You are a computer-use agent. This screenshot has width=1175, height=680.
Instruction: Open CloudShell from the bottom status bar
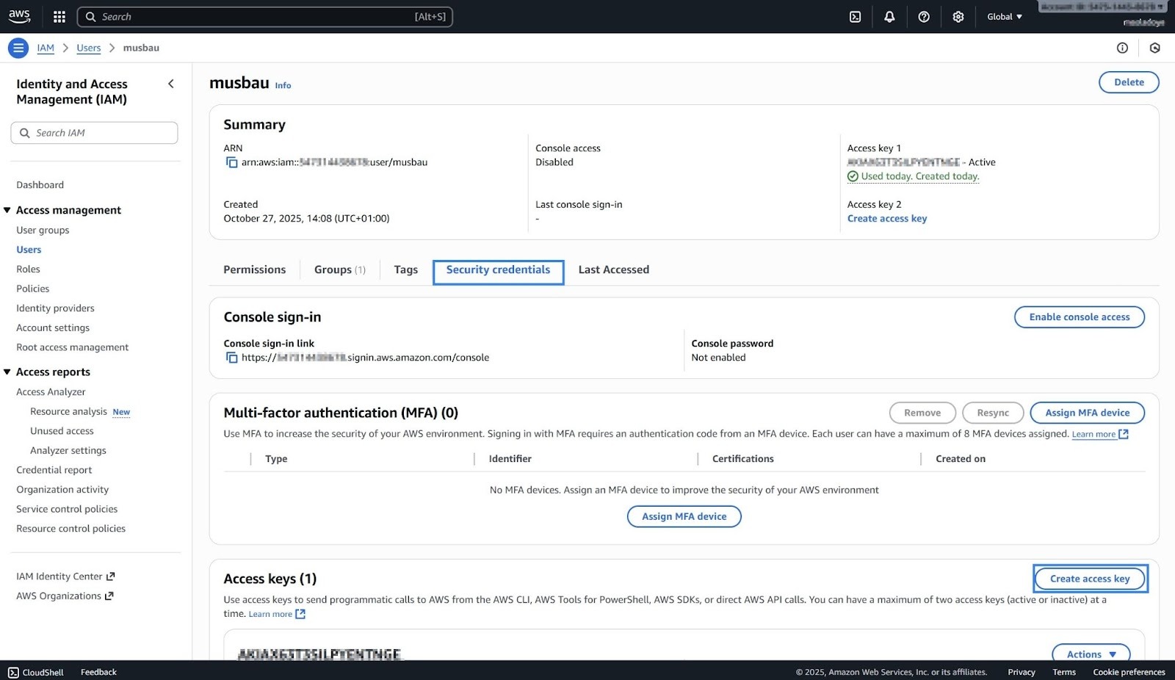tap(35, 671)
